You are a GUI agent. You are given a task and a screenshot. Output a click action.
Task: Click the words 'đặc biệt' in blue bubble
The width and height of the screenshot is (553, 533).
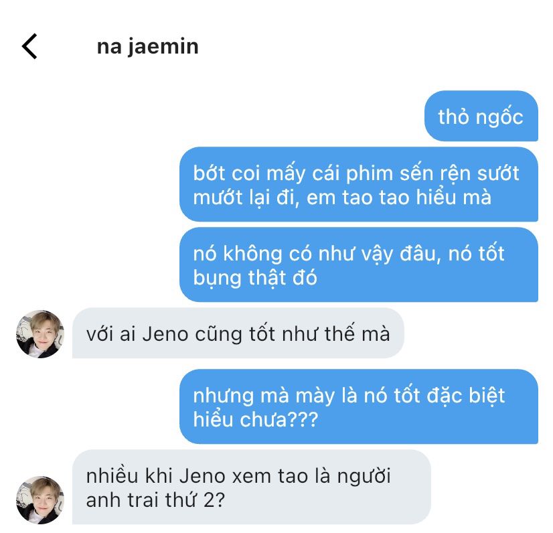pos(465,396)
